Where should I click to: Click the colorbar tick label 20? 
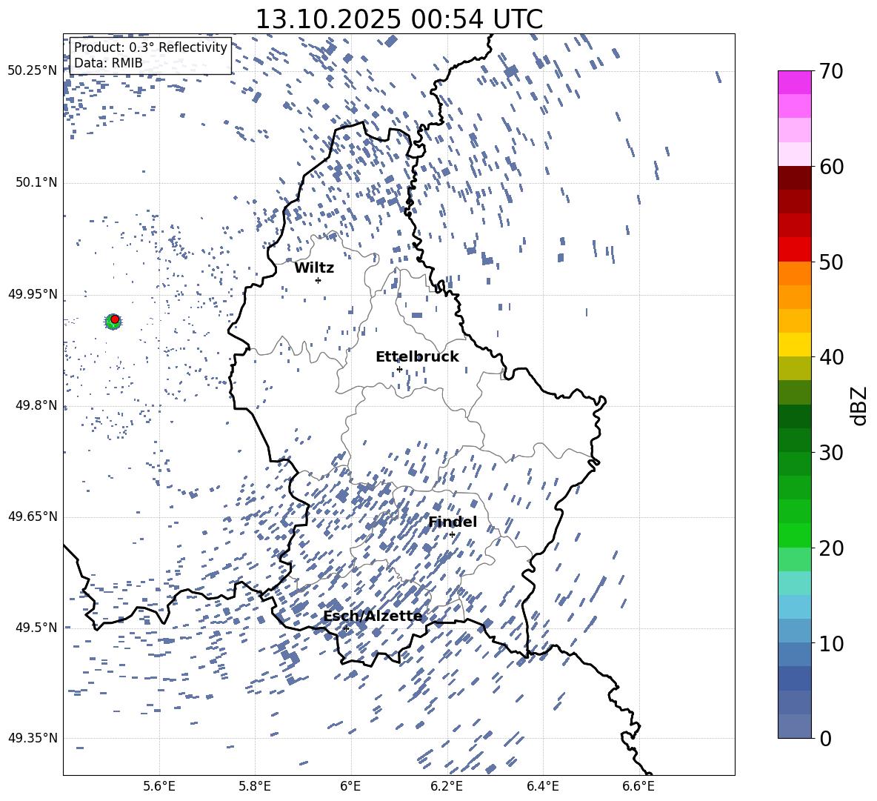(x=830, y=548)
